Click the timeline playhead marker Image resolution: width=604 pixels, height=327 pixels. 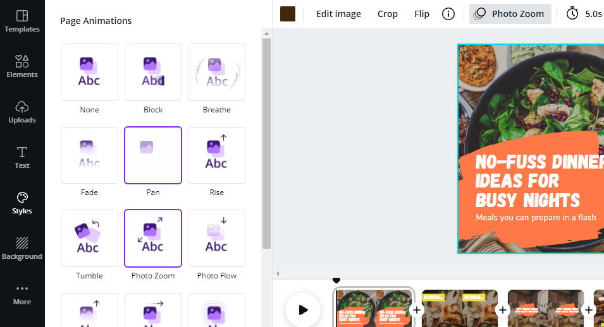coord(336,280)
